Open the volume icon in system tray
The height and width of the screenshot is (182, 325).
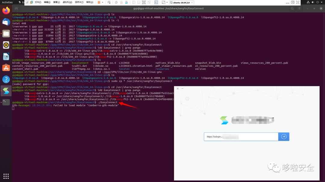[x=313, y=2]
